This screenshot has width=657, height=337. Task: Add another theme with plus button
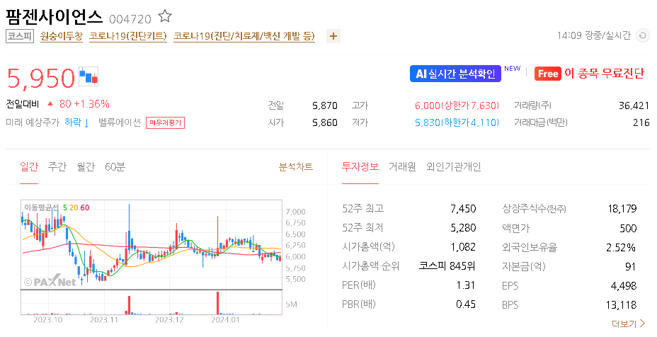[x=333, y=36]
